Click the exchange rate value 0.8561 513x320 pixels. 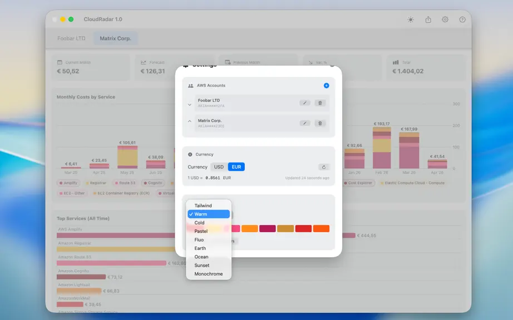[x=213, y=178]
